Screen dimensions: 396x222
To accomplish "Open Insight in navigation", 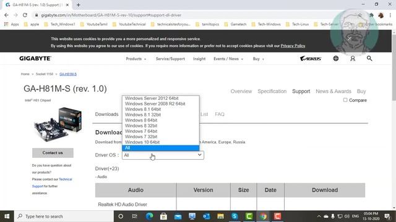I will (x=199, y=59).
